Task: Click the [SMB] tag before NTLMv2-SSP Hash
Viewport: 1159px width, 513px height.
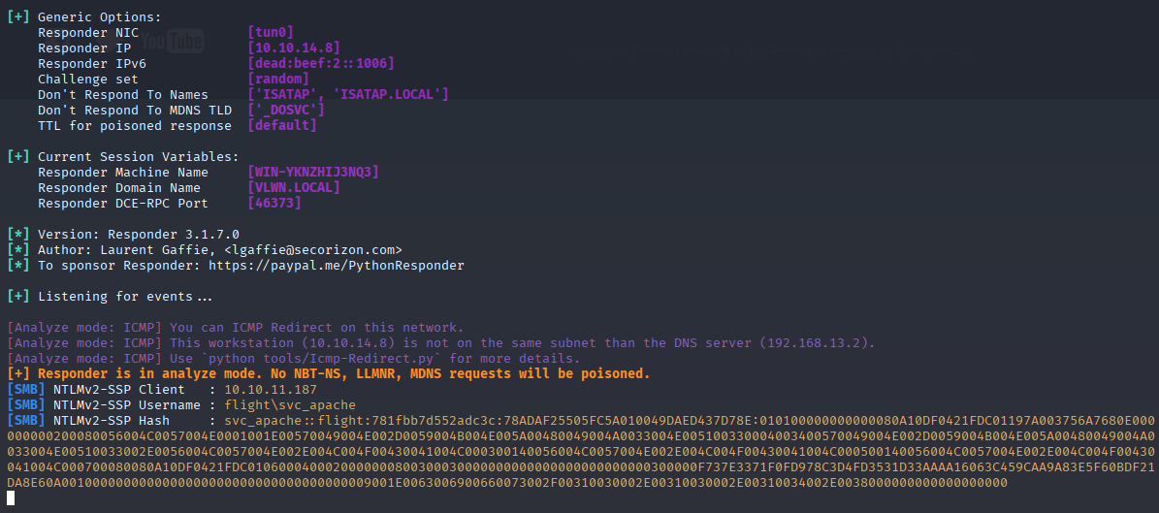Action: point(21,421)
